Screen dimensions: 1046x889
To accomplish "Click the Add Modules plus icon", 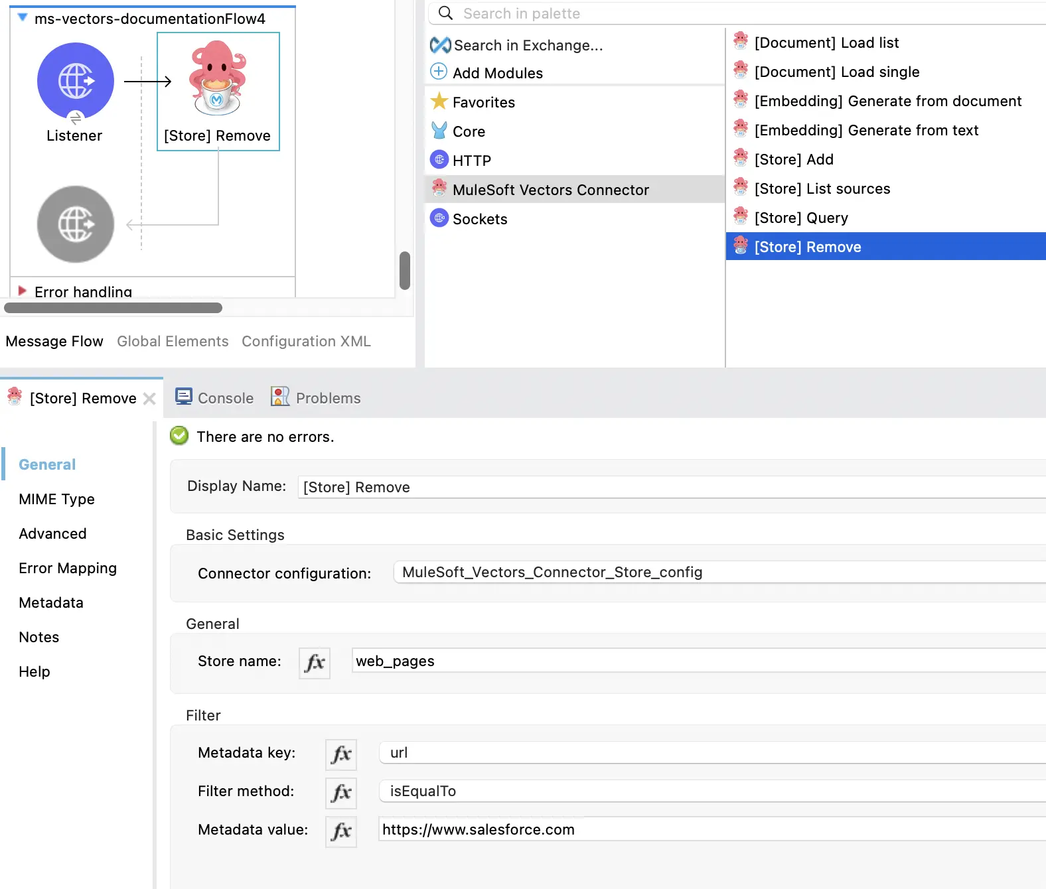I will [439, 72].
